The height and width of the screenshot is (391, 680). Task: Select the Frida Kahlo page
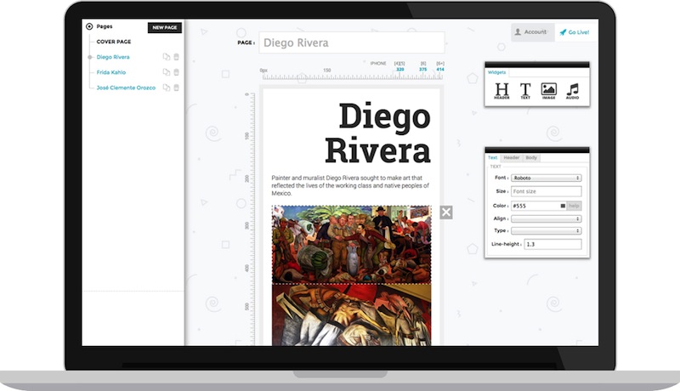[x=111, y=72]
